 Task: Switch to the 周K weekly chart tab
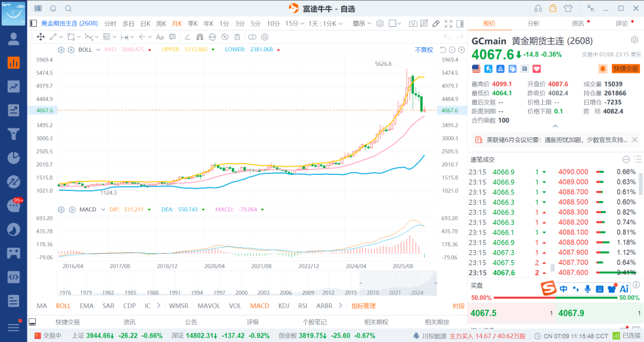(x=161, y=24)
